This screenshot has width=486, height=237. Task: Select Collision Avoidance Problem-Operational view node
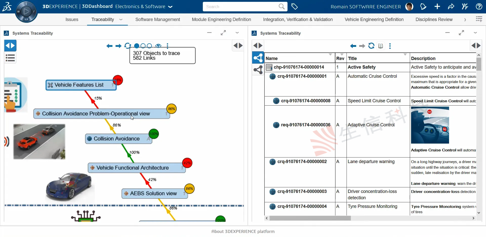(x=102, y=114)
